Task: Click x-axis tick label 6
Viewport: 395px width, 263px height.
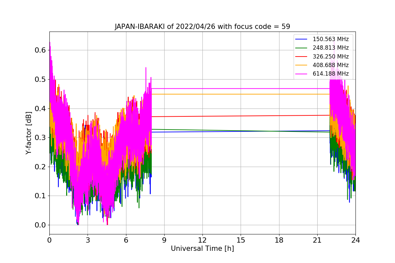Action: tap(126, 240)
